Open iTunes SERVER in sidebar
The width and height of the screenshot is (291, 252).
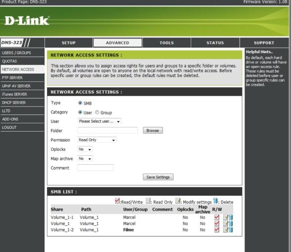click(x=22, y=94)
